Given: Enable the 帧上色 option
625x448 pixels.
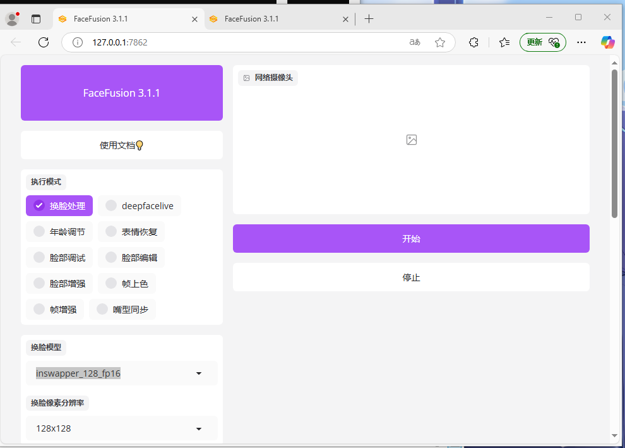Looking at the screenshot, I should pos(127,284).
